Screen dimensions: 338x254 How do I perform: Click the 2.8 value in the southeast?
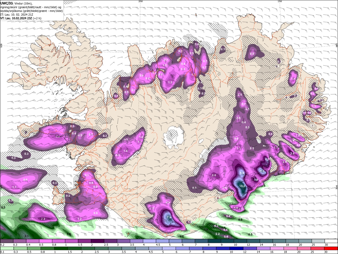(292, 154)
